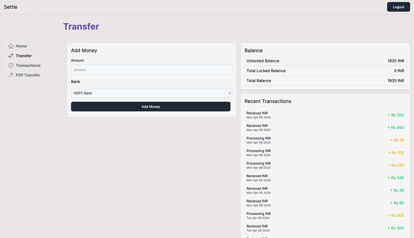Click the + Rs 200 transaction amount
This screenshot has height=238, width=414.
pyautogui.click(x=396, y=115)
